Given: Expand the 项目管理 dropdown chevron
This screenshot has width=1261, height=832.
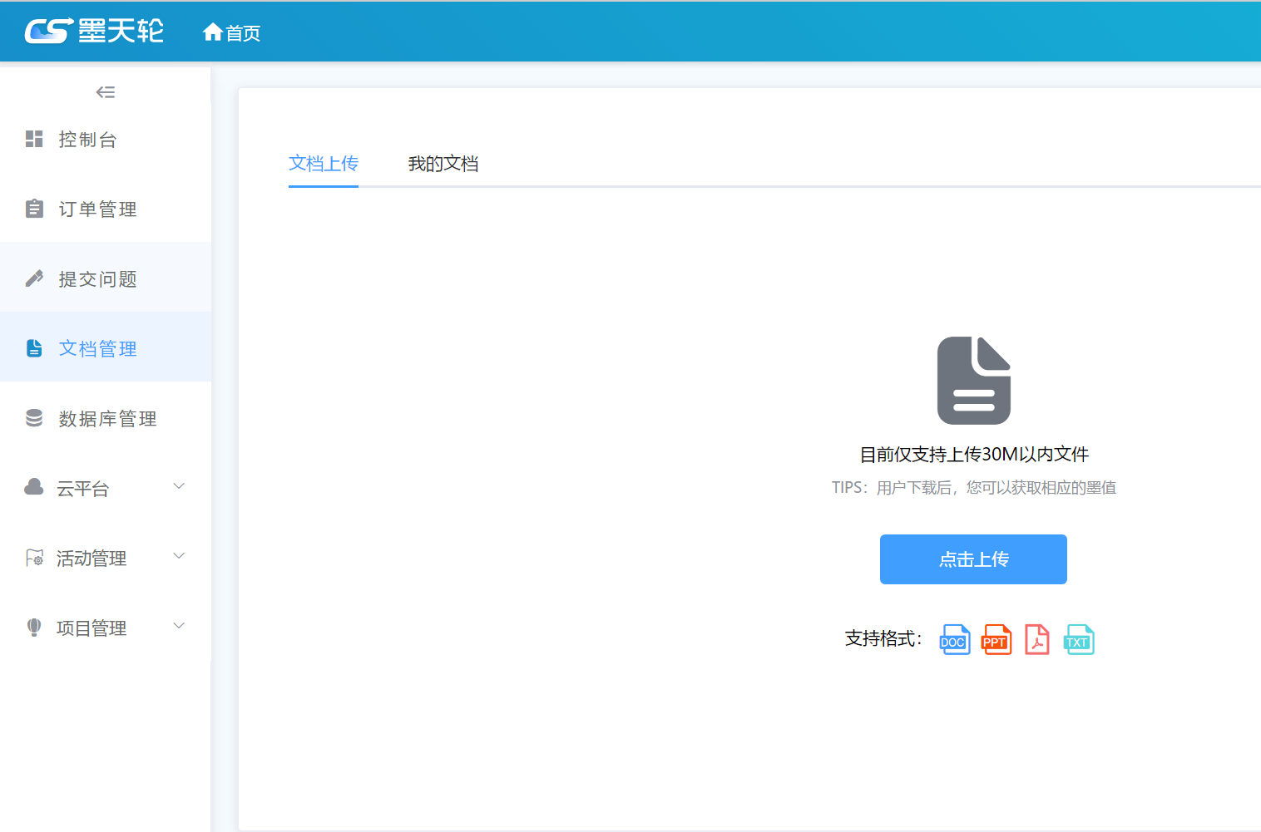Looking at the screenshot, I should click(x=178, y=626).
